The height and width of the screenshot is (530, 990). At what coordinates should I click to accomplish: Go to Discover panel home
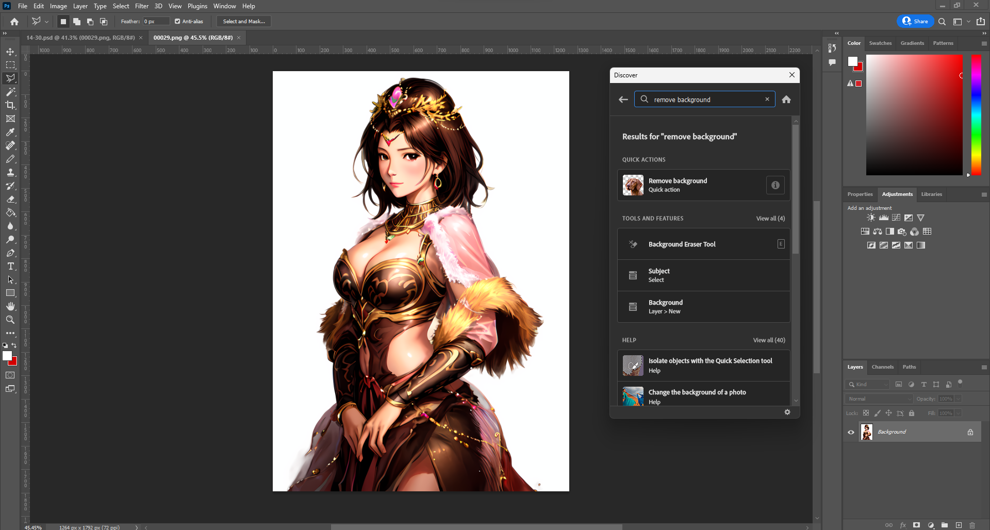pos(786,100)
